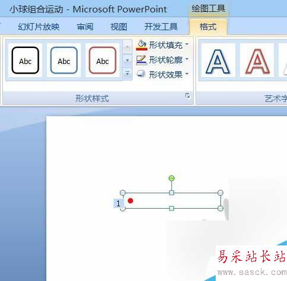Click the 形状填充 label text
Screen dimensions: 287x281
pyautogui.click(x=166, y=45)
